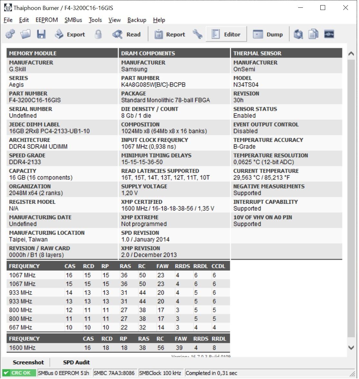The height and width of the screenshot is (379, 359).
Task: Open the Edit menu
Action: (x=24, y=20)
